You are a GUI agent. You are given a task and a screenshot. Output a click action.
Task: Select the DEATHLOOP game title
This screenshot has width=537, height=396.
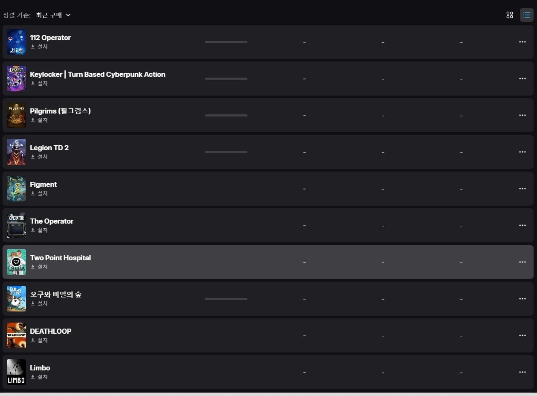click(51, 331)
